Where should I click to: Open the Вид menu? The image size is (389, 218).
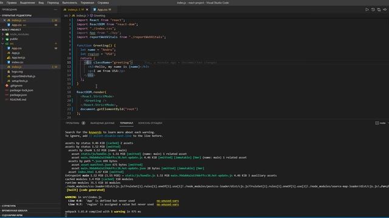click(x=41, y=2)
